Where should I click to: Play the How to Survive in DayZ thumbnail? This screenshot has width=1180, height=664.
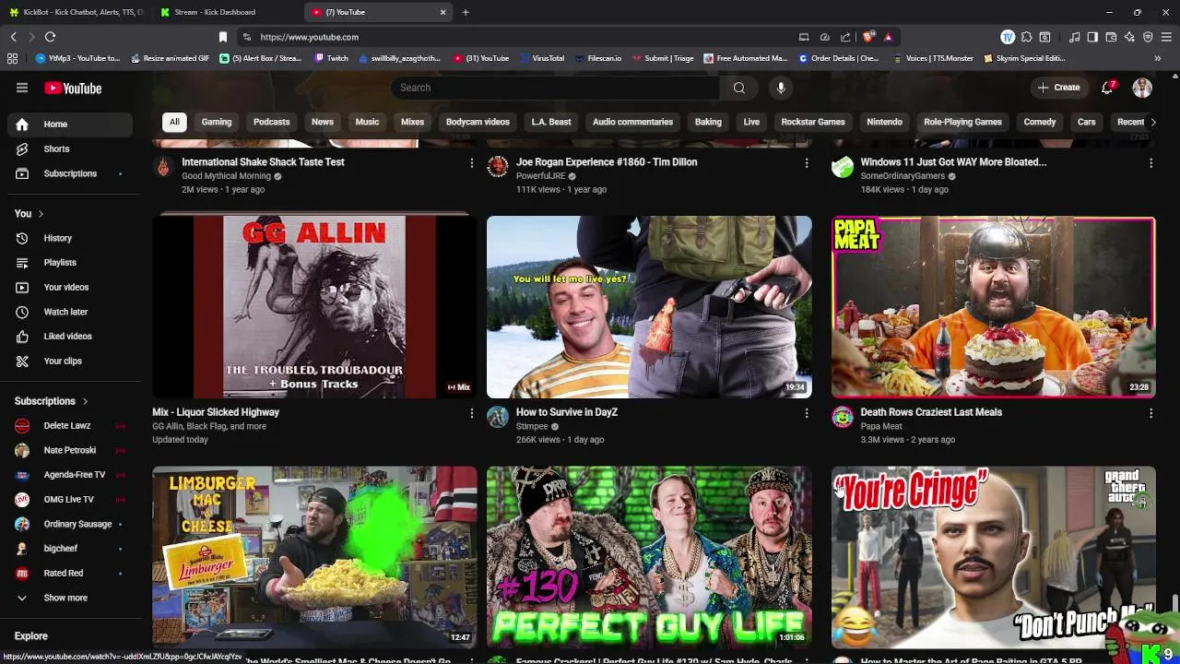[649, 307]
